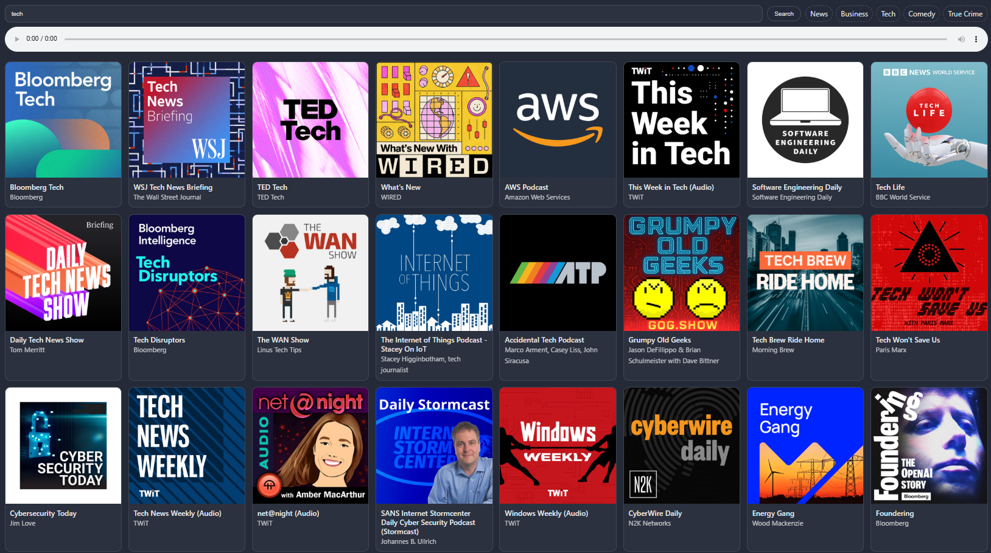Click the Accidental Tech Podcast title
991x553 pixels.
tap(544, 340)
